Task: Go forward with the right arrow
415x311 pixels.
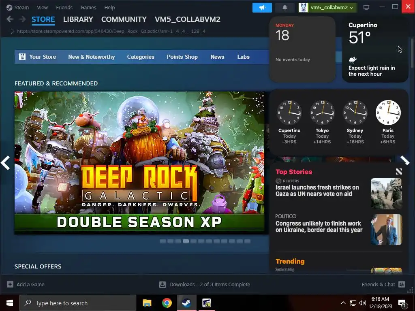Action: [x=23, y=19]
